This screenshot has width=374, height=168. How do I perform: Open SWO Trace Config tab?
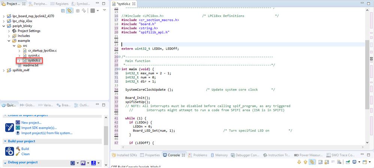click(x=340, y=155)
